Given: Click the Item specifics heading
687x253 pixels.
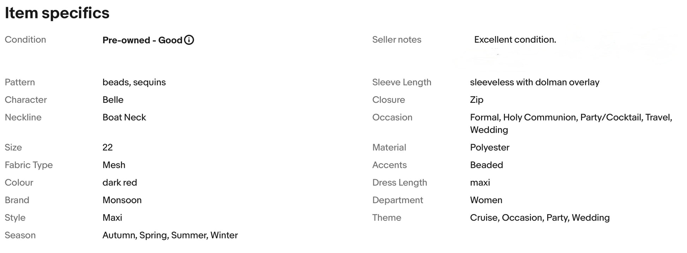Looking at the screenshot, I should pyautogui.click(x=57, y=13).
